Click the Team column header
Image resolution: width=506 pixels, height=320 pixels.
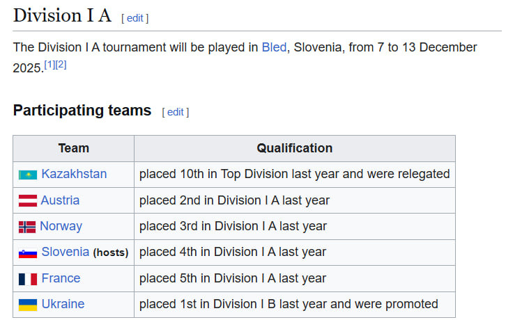tap(73, 148)
